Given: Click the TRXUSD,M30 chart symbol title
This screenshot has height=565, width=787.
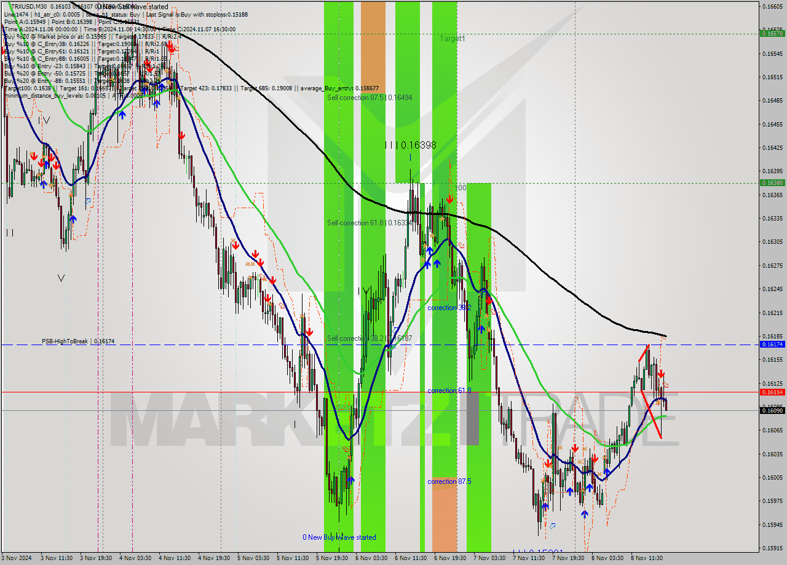Looking at the screenshot, I should point(30,6).
